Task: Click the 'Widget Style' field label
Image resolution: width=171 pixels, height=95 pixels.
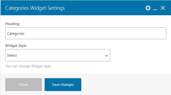Action: (16, 46)
